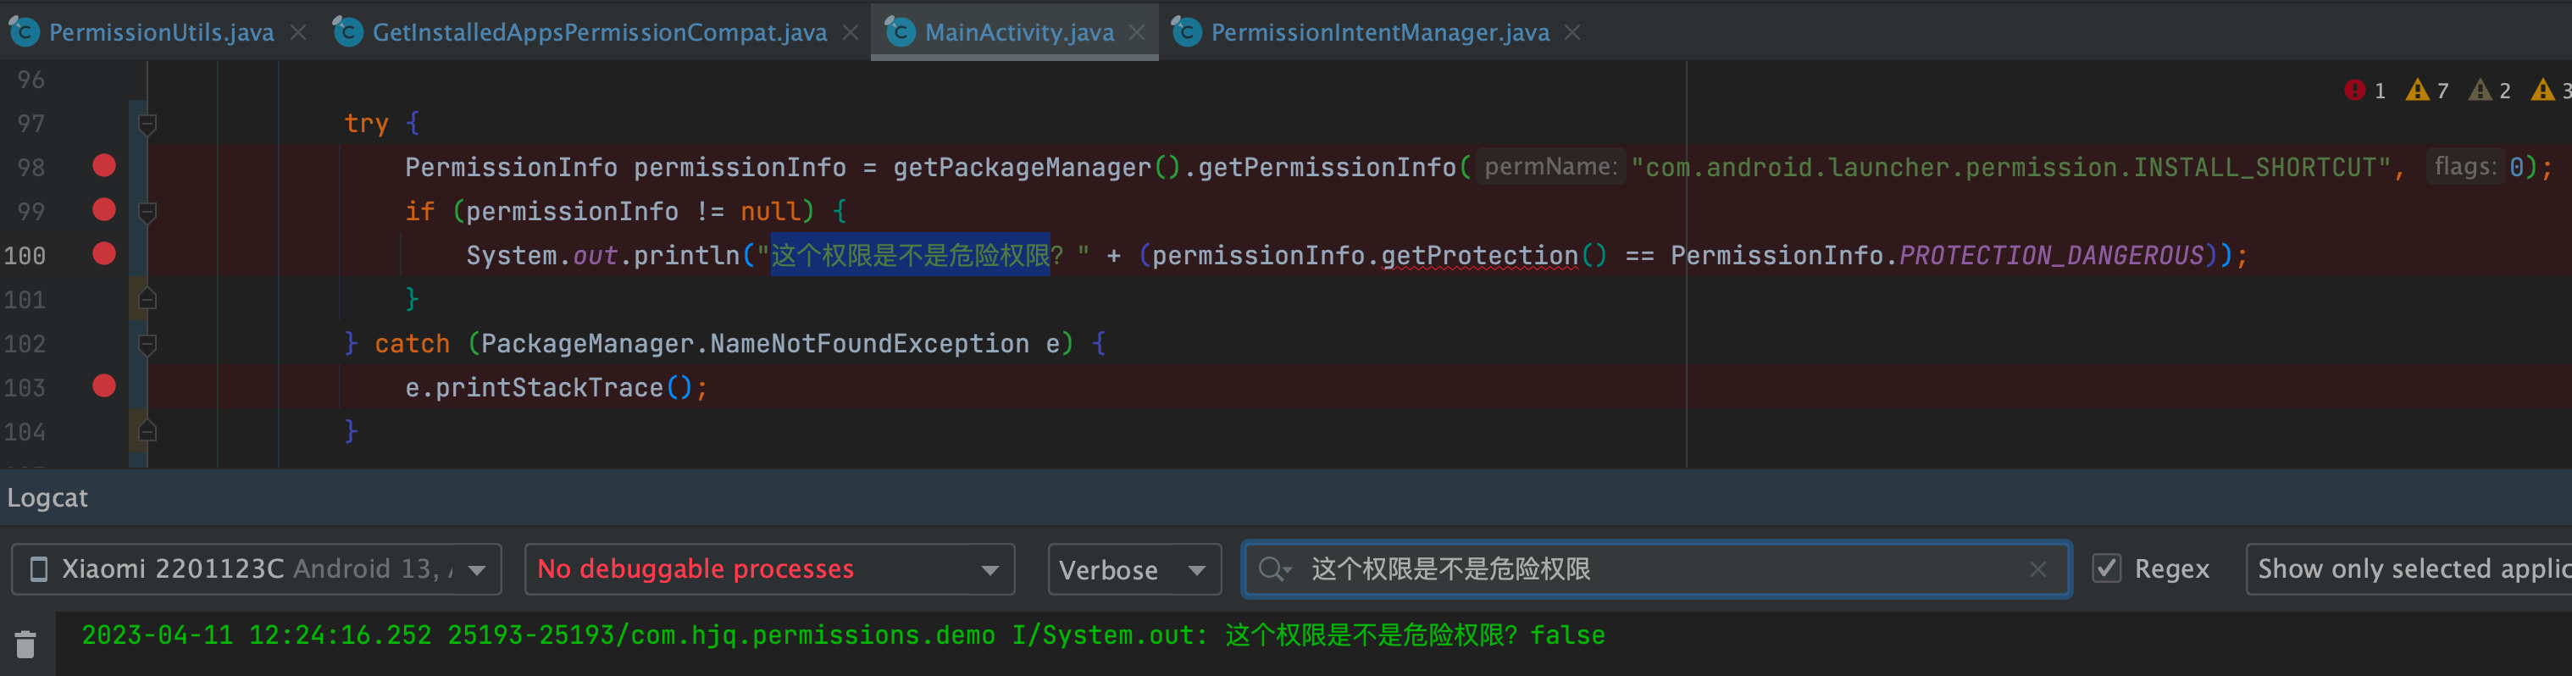
Task: Change the log level via Verbose dropdown
Action: coord(1134,569)
